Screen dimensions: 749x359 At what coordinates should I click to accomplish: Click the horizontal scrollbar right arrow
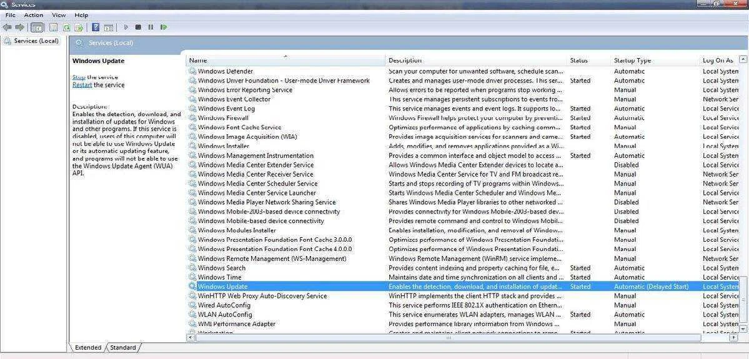(734, 338)
